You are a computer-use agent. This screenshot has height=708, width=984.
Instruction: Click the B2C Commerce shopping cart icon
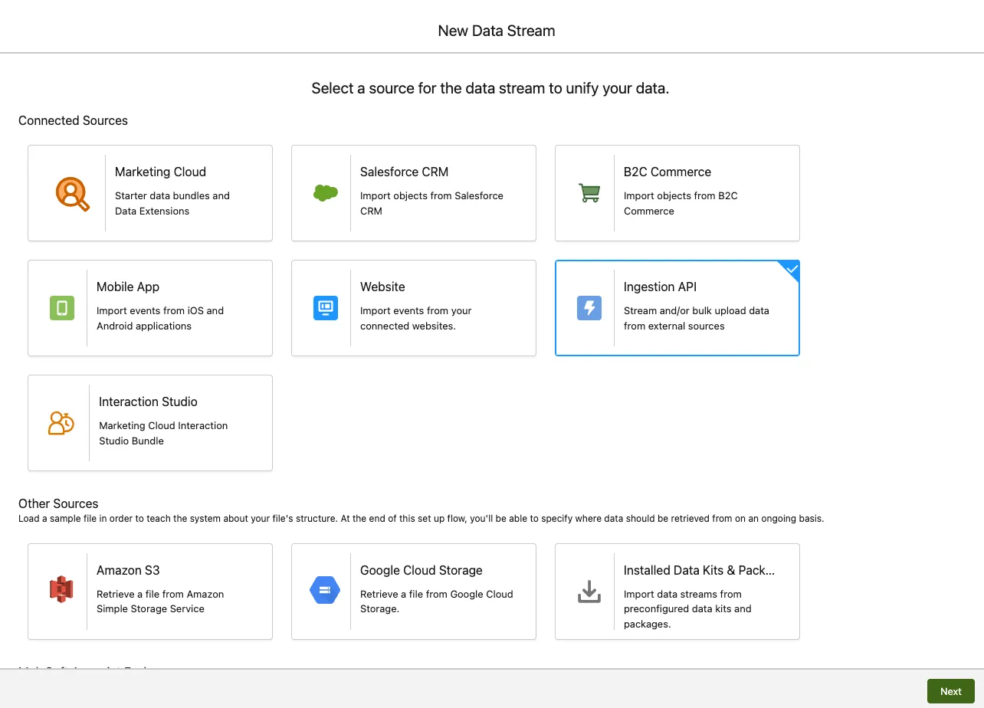589,193
